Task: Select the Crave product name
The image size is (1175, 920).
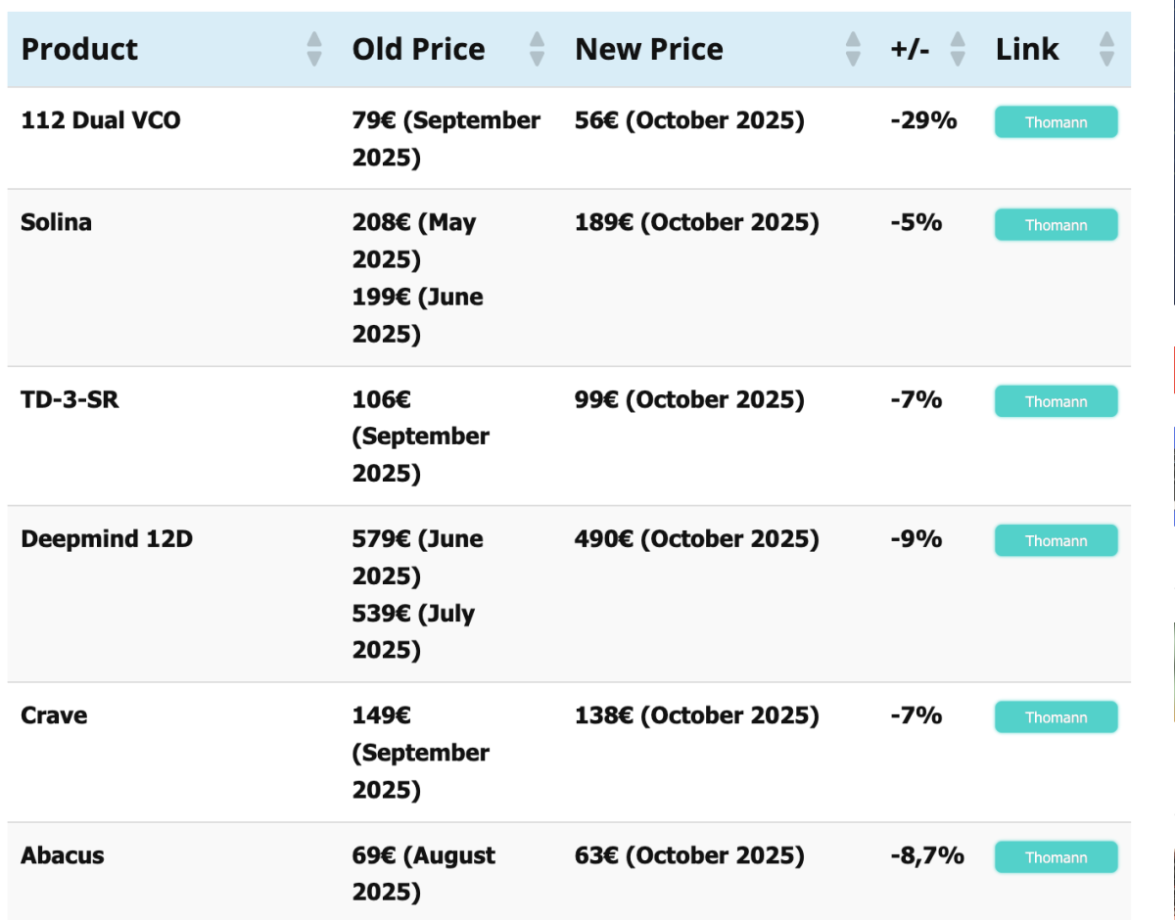Action: coord(54,715)
